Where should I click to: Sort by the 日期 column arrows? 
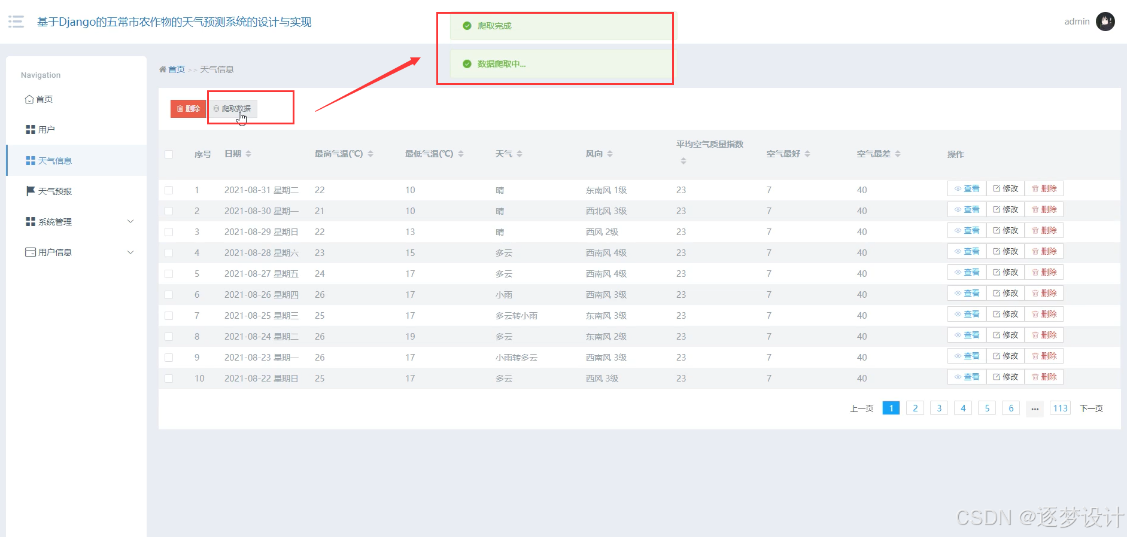point(248,154)
